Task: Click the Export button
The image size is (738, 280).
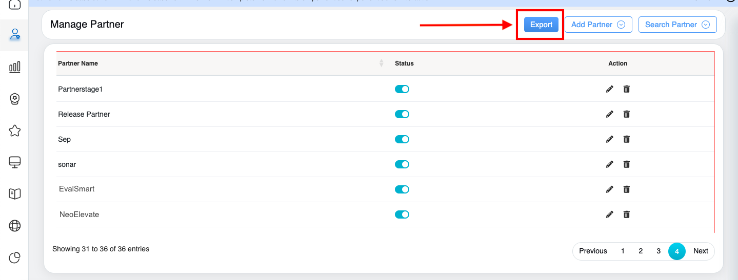Action: (541, 25)
